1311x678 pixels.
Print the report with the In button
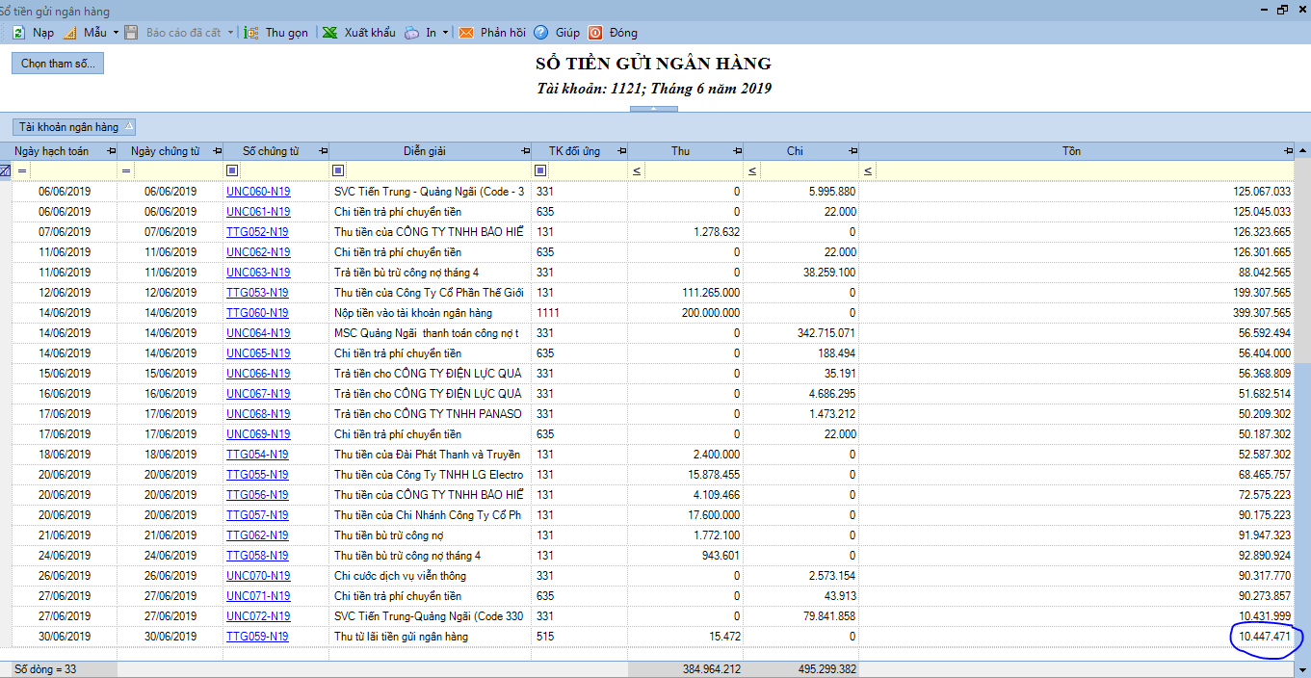(x=421, y=33)
